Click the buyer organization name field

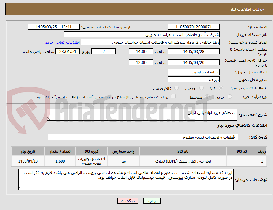[x=142, y=34]
